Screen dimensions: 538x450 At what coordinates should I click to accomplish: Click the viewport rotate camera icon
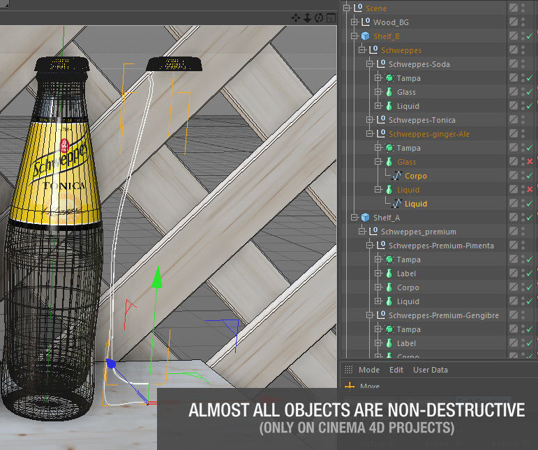pos(319,18)
